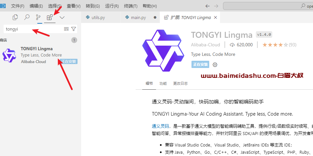Viewport: 313px width, 156px height.
Task: Select TONGYI Lingma in the marketplace list
Action: [40, 55]
